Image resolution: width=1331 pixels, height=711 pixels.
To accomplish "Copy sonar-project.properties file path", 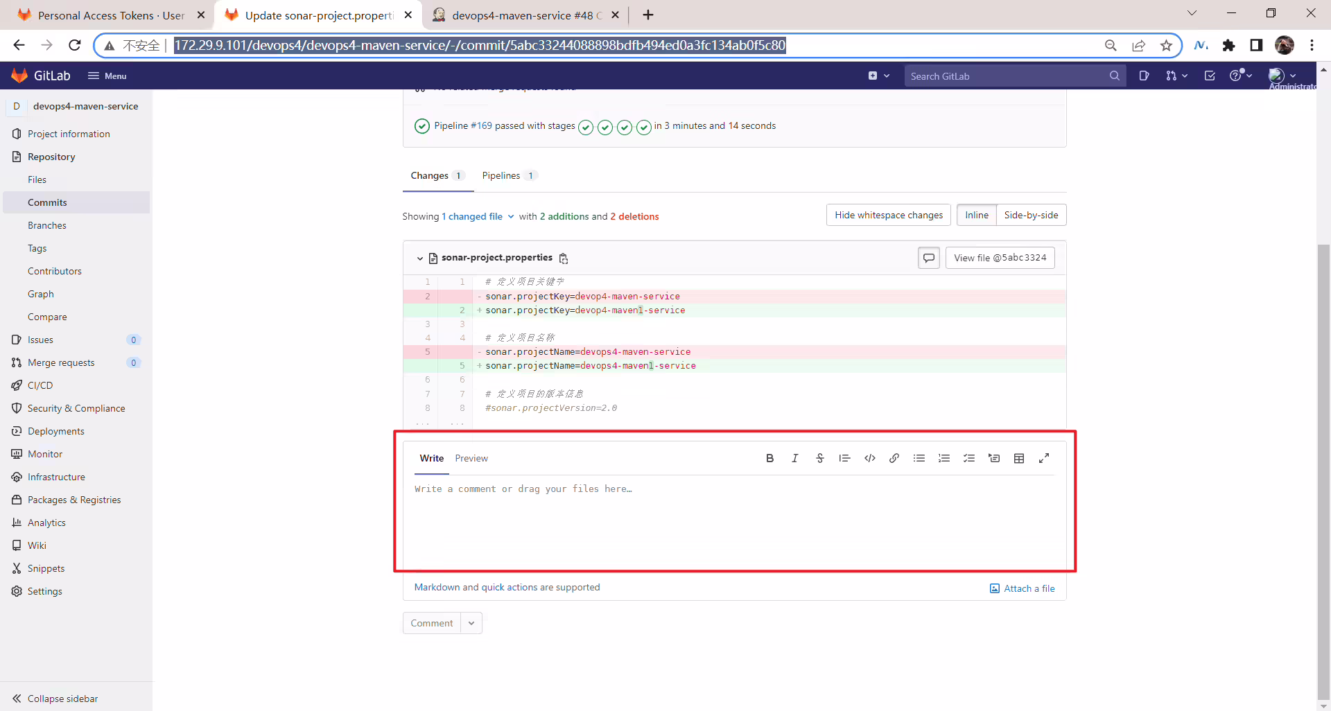I will point(564,258).
